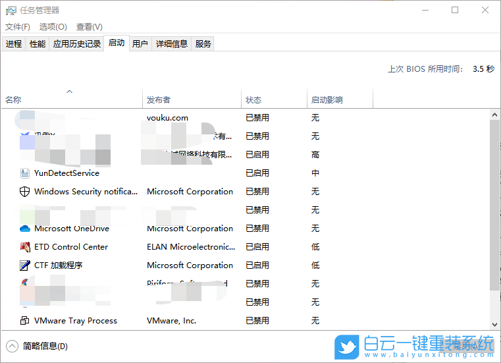
Task: Select the CTF 加载程序 entry
Action: [59, 265]
